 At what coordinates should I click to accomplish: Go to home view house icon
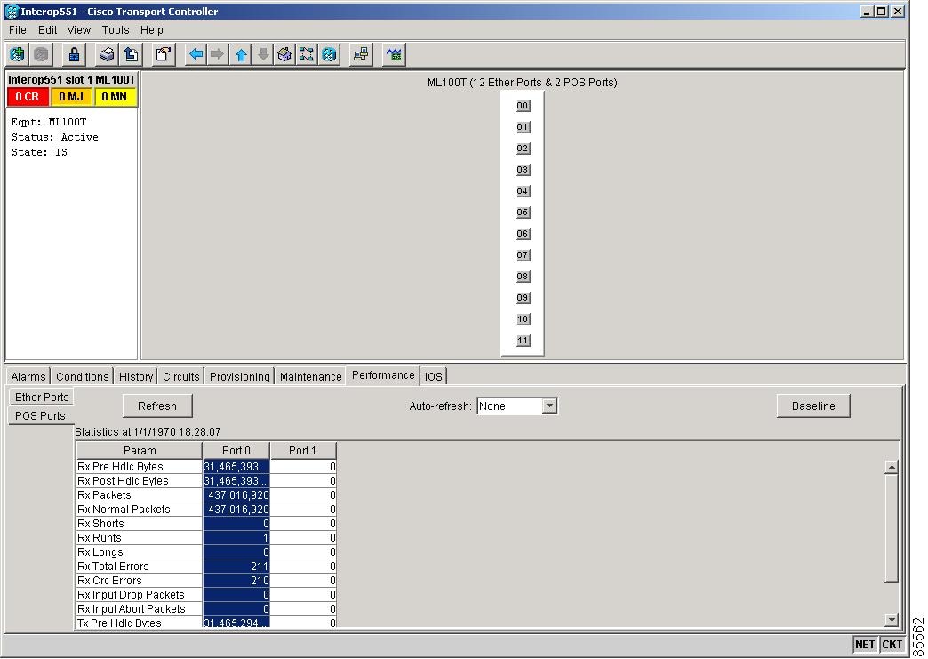pos(284,54)
